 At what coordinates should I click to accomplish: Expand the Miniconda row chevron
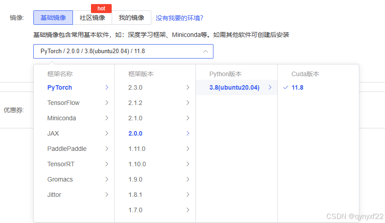pyautogui.click(x=107, y=118)
